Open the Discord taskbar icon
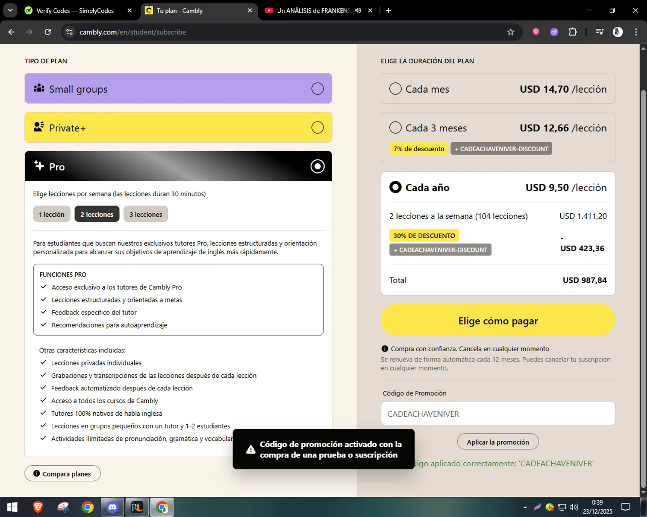This screenshot has height=517, width=647. tap(113, 507)
